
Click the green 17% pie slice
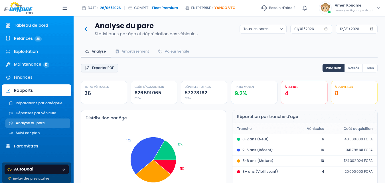(x=165, y=150)
